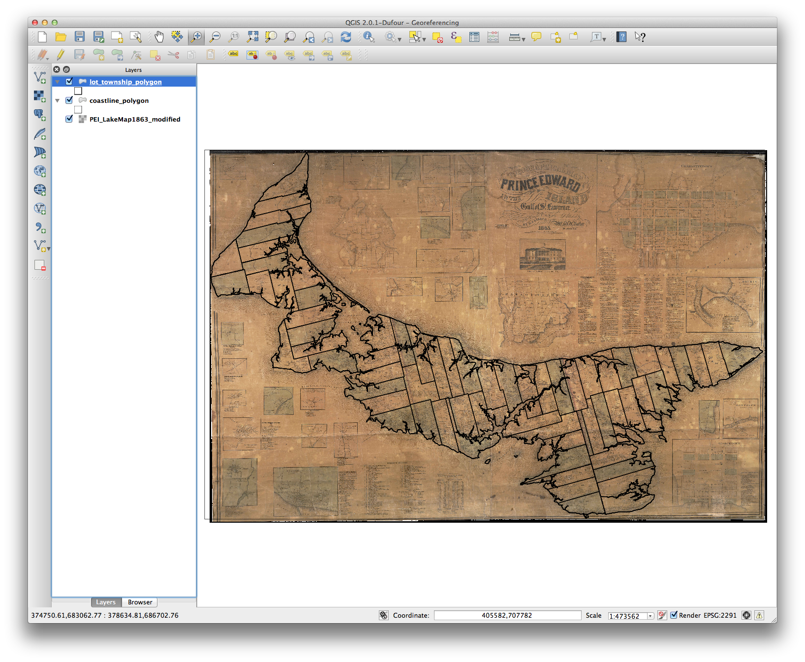Click the Add Raster Layer icon
The image size is (805, 662).
click(40, 96)
